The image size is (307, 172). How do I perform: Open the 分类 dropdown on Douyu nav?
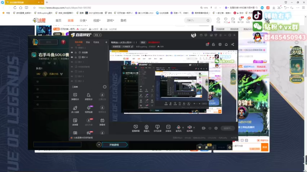83,20
